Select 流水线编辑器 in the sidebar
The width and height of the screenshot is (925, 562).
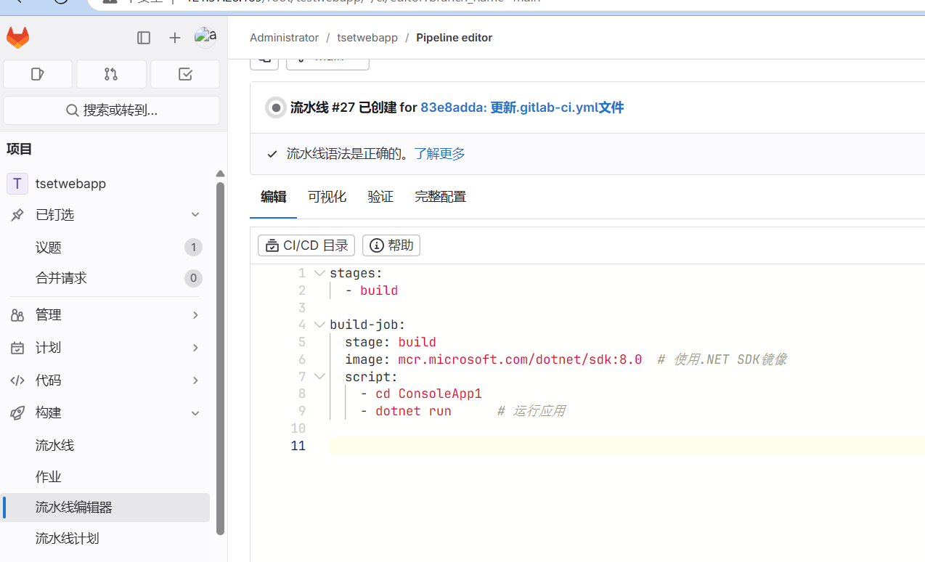pos(106,508)
